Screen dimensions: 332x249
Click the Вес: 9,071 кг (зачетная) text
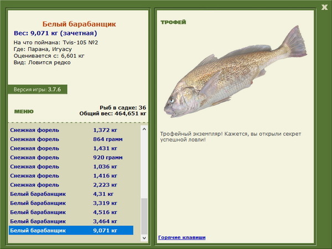pyautogui.click(x=55, y=33)
